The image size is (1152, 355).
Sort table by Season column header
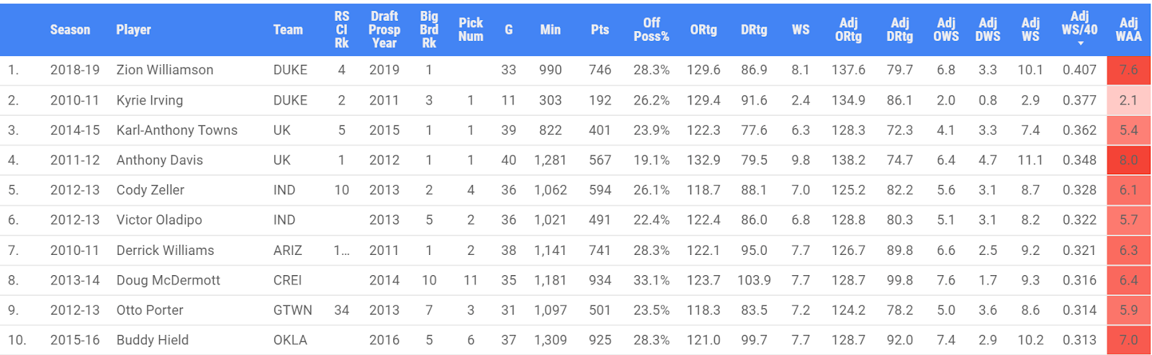pos(70,30)
